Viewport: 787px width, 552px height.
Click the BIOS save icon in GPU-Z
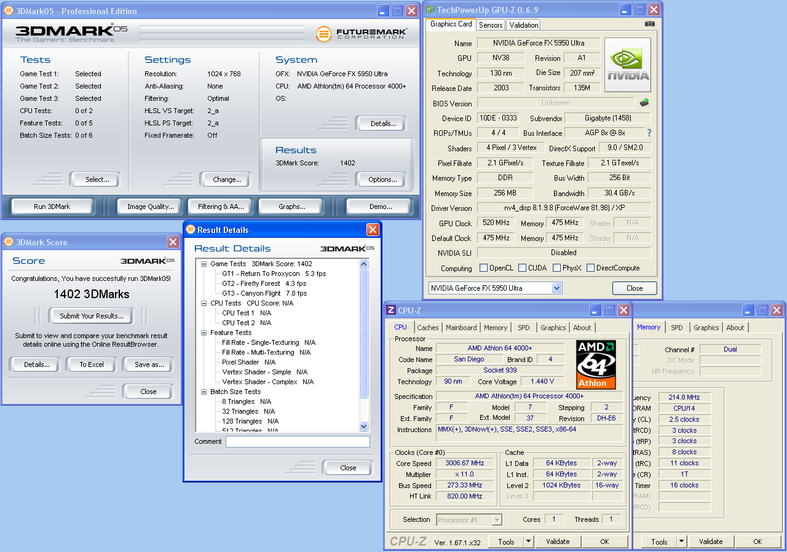pos(644,103)
